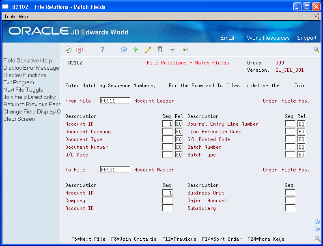This screenshot has width=323, height=246.
Task: Click Seq field for From-file Account ID
Action: 168,124
